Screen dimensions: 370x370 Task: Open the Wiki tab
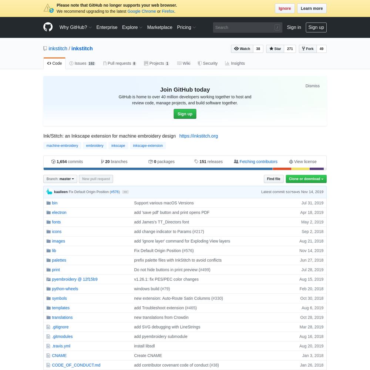tap(184, 63)
